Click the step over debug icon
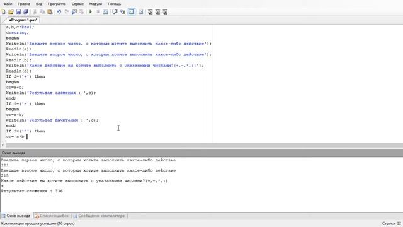The image size is (403, 227). pos(115,11)
